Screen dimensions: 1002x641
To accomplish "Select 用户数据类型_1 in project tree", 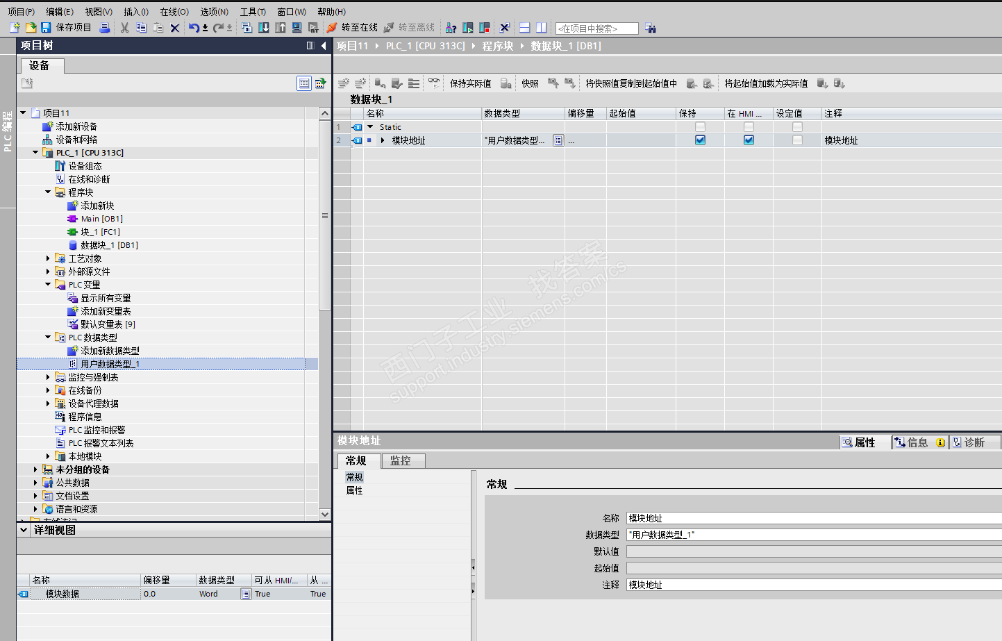I will 110,364.
